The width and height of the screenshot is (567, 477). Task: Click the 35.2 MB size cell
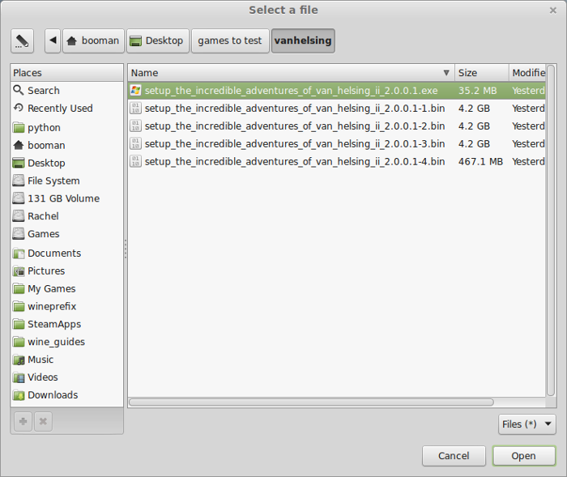[x=477, y=91]
